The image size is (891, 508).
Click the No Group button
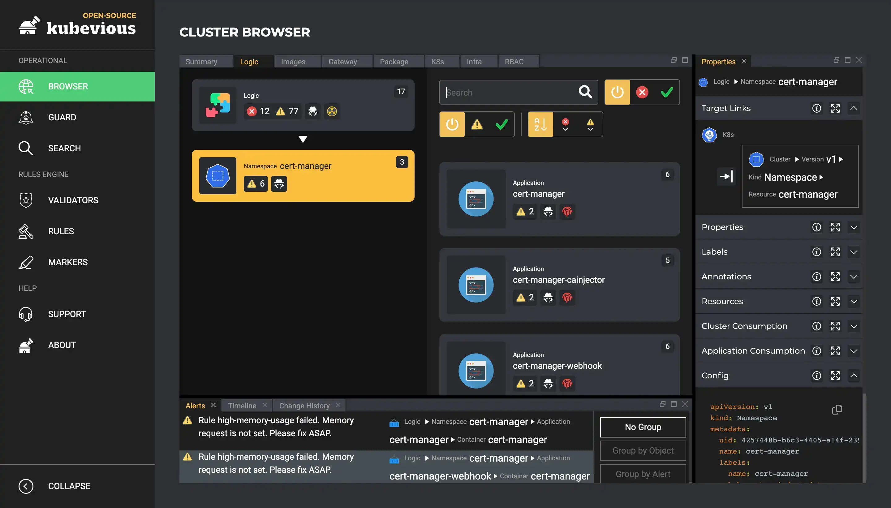point(643,427)
